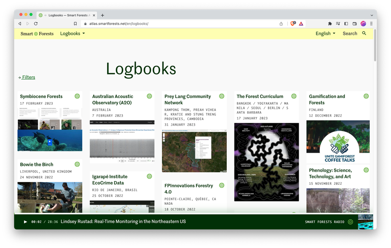Open Bowie the Birch logbook
The height and width of the screenshot is (248, 391).
point(37,164)
